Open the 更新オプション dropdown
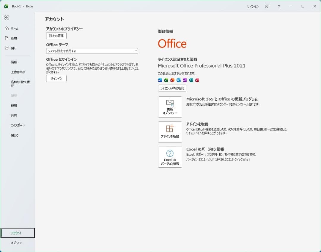 170,107
